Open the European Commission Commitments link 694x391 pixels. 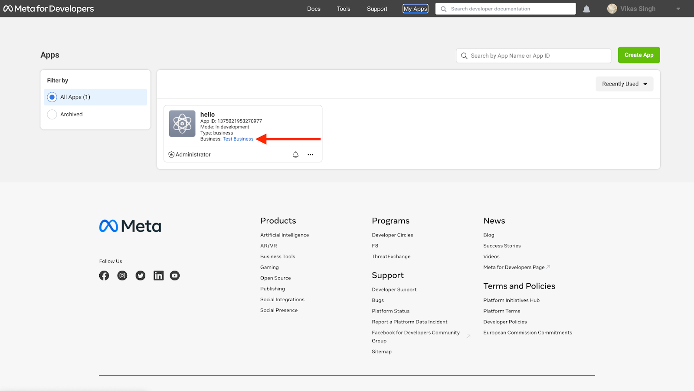pos(527,333)
